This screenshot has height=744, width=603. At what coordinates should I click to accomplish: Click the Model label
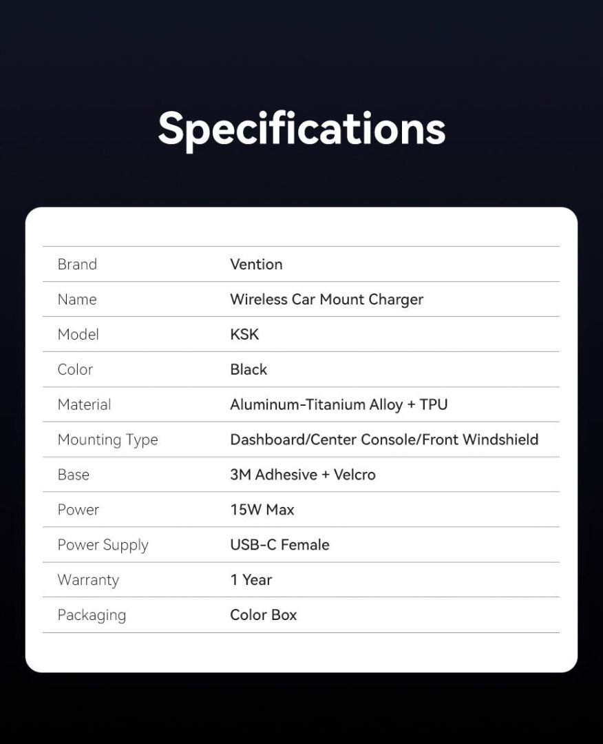coord(78,335)
